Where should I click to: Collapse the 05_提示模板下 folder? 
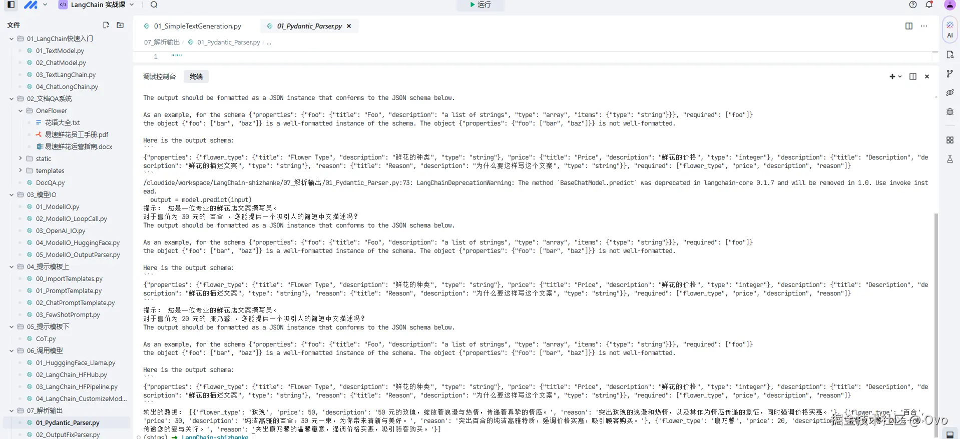click(12, 326)
